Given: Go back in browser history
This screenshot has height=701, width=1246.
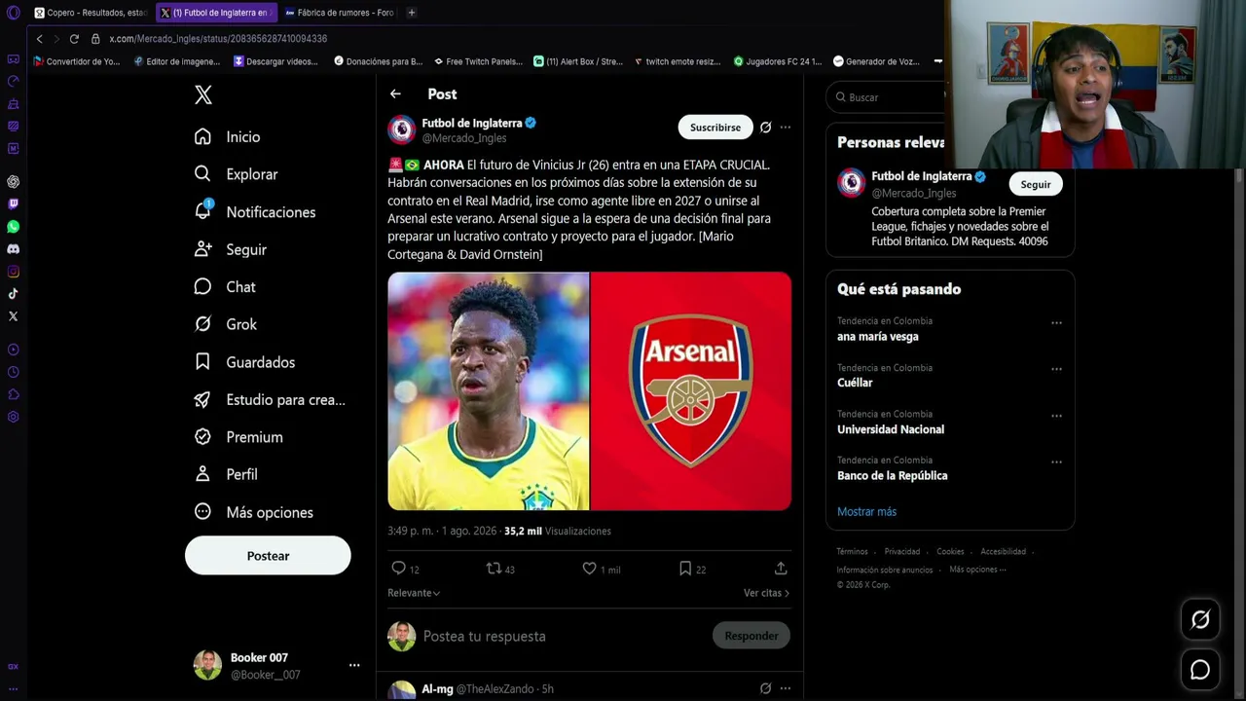Looking at the screenshot, I should [x=39, y=39].
